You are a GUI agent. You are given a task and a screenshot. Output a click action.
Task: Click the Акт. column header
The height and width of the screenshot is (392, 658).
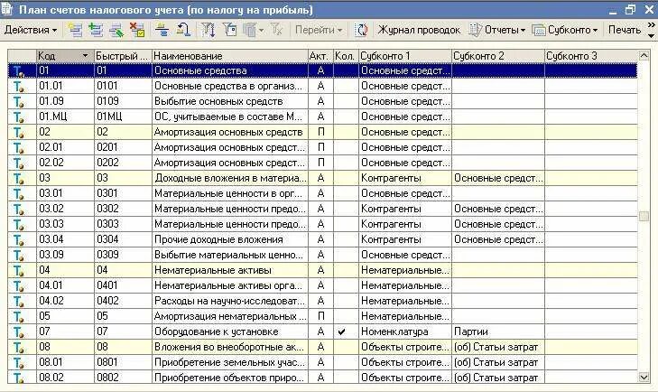(x=320, y=55)
